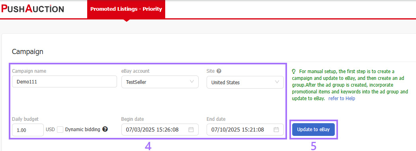Click the PushAuction logo
Image resolution: width=416 pixels, height=151 pixels.
(x=33, y=9)
